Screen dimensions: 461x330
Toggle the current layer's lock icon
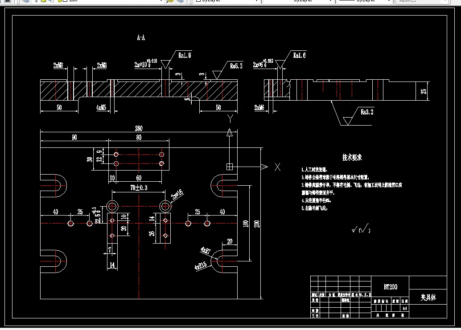coord(60,1)
